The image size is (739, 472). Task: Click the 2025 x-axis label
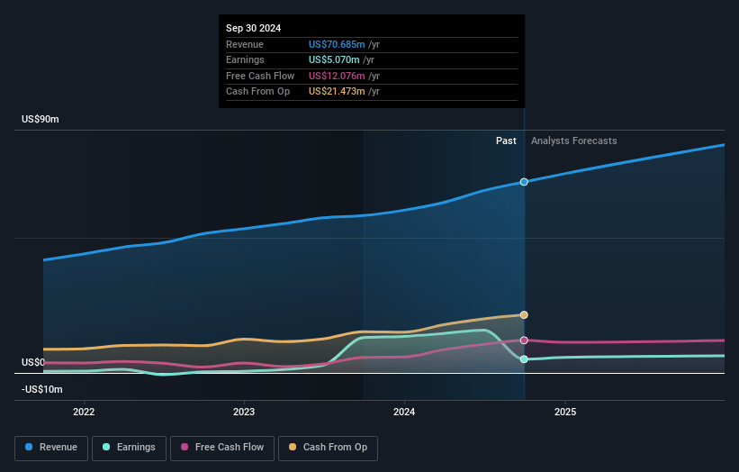coord(565,412)
